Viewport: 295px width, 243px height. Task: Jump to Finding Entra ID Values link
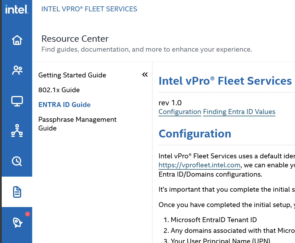pyautogui.click(x=239, y=112)
